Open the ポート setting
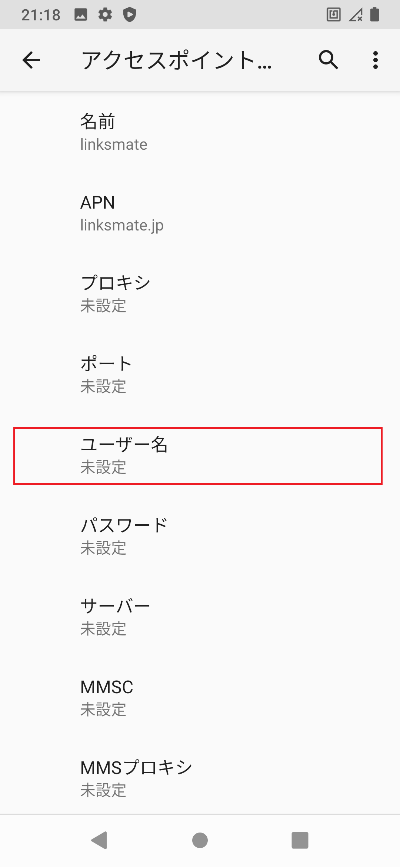Image resolution: width=400 pixels, height=867 pixels. point(200,375)
